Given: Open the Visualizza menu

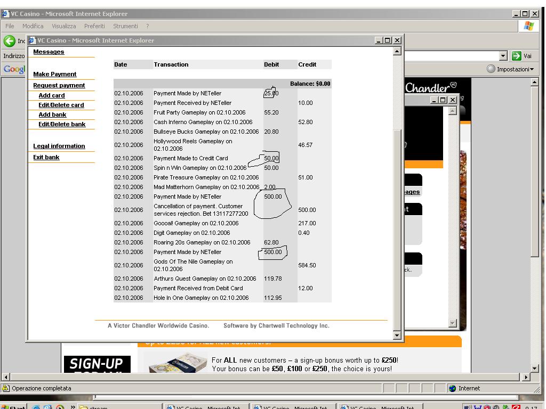Looking at the screenshot, I should [x=64, y=26].
